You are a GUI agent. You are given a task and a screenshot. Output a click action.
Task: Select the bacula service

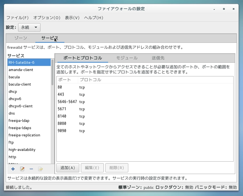point(29,77)
